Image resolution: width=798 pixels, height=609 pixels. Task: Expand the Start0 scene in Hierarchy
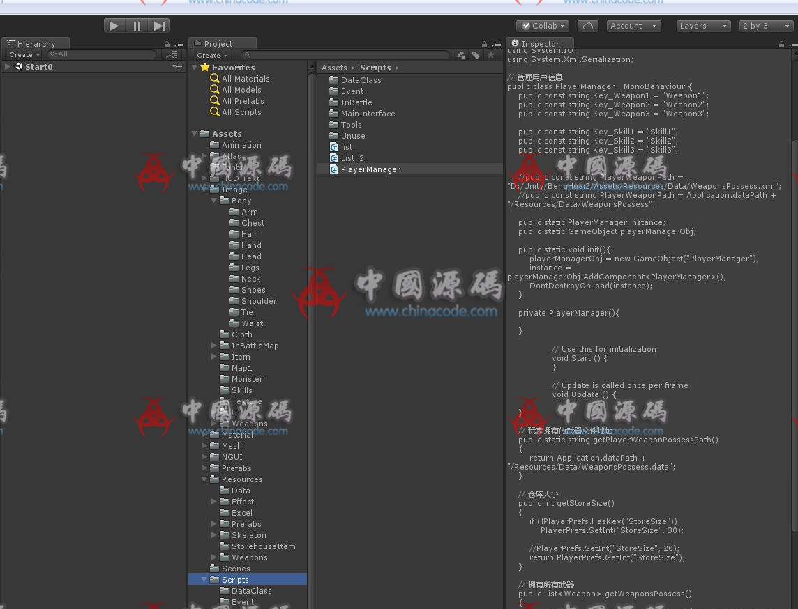tap(8, 67)
